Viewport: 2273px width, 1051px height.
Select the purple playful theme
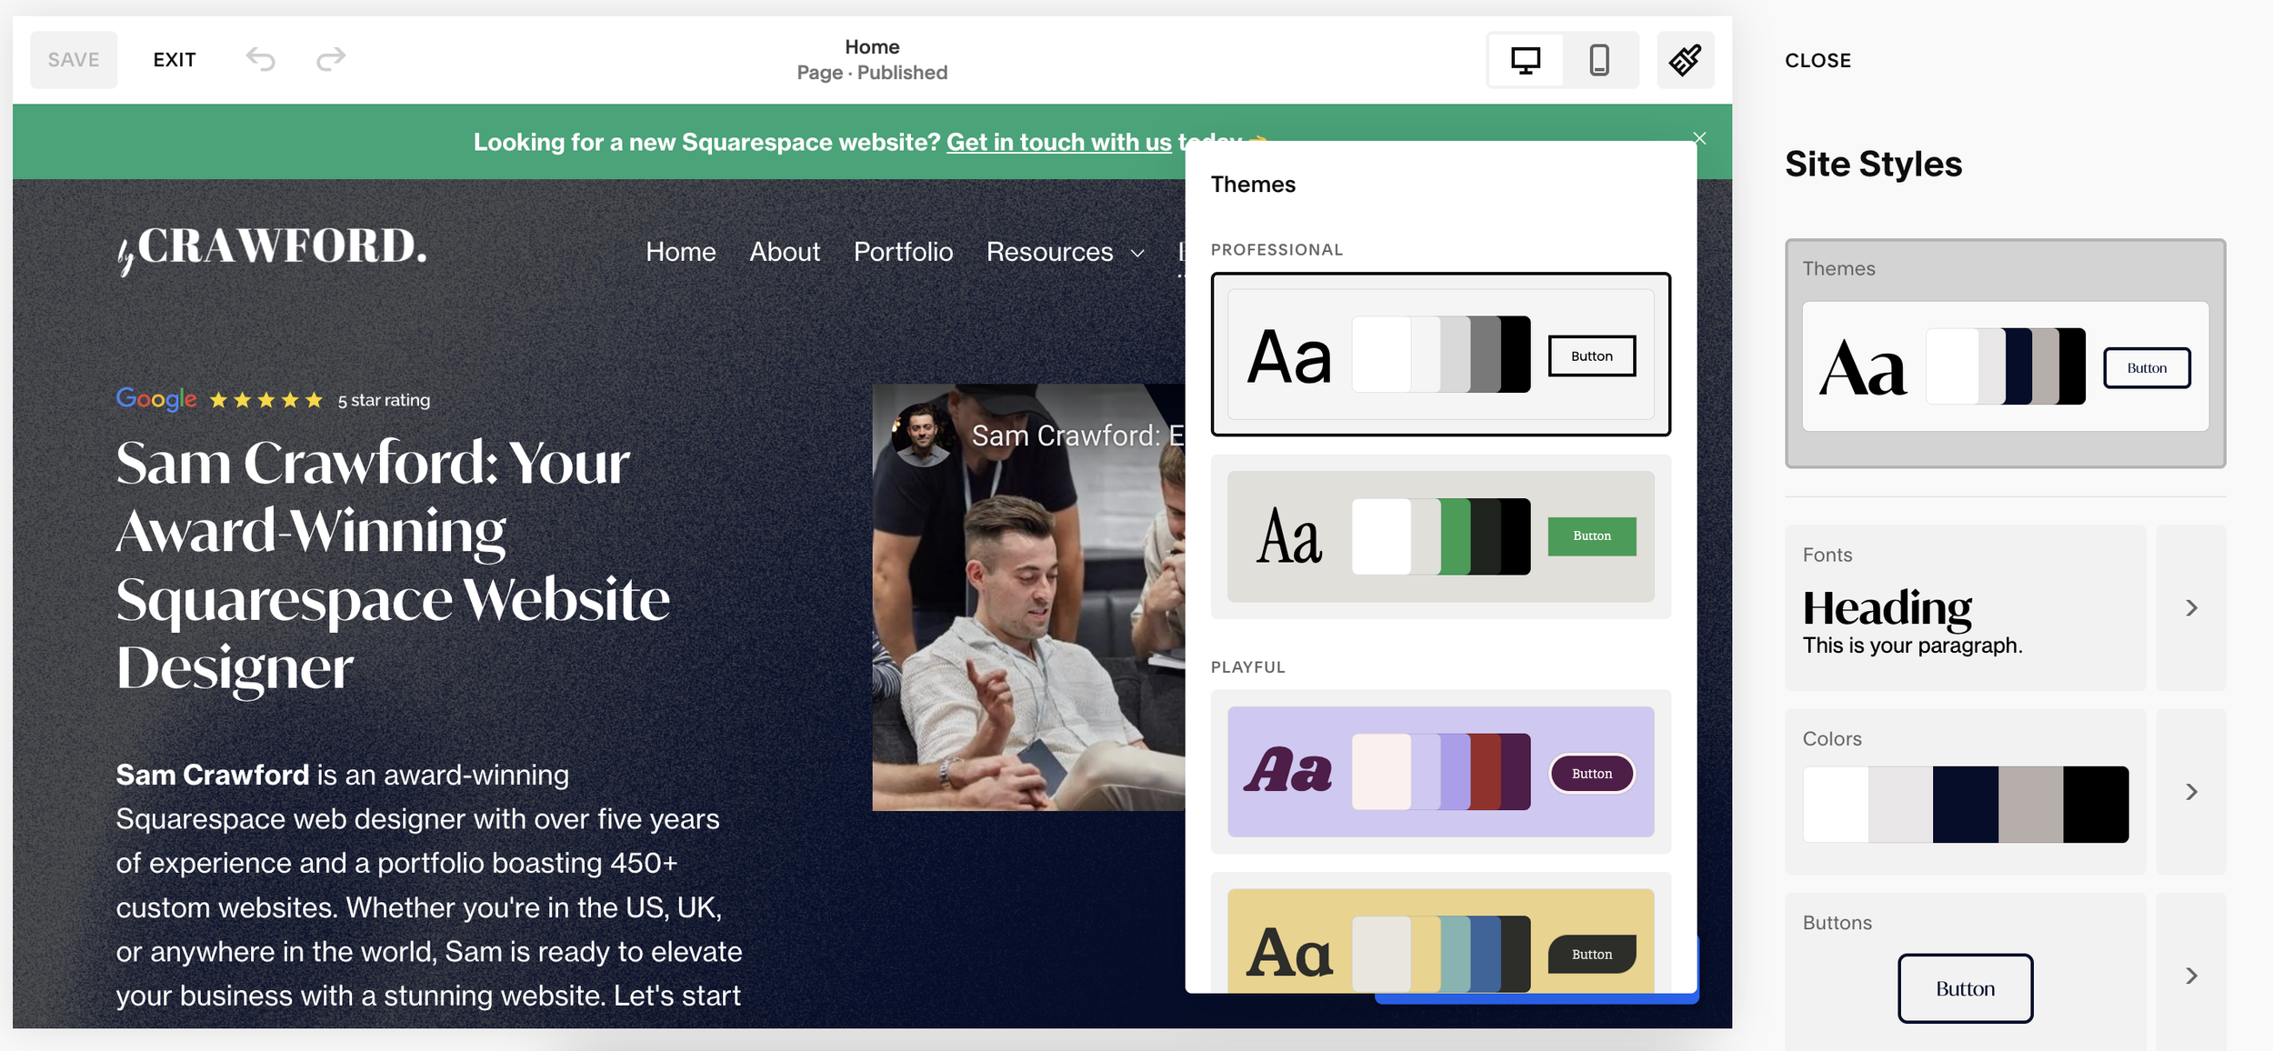[x=1440, y=772]
